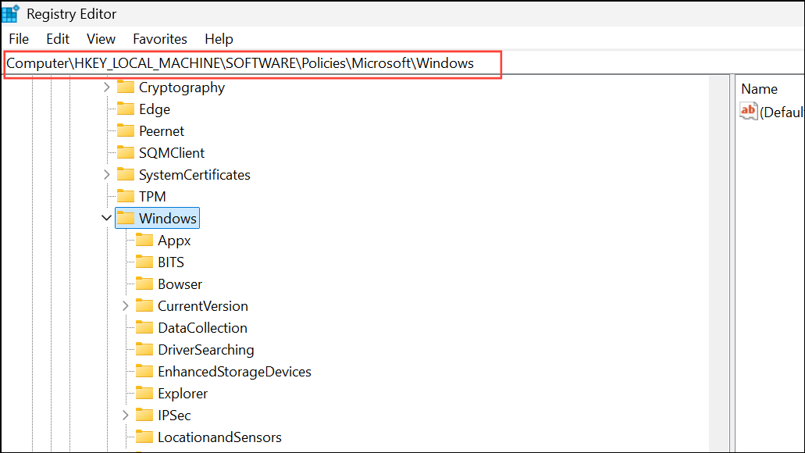
Task: Collapse the Windows key
Action: pos(106,218)
